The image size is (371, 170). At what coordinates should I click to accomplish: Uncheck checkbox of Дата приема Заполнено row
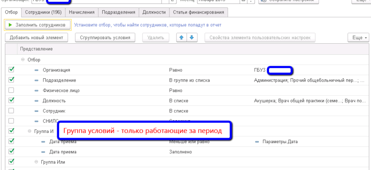11,151
